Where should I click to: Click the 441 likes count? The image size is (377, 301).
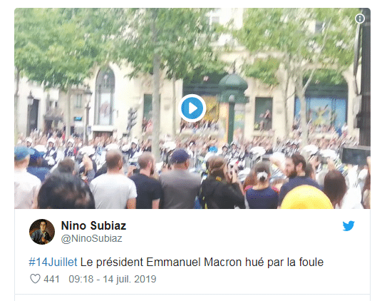tap(51, 279)
